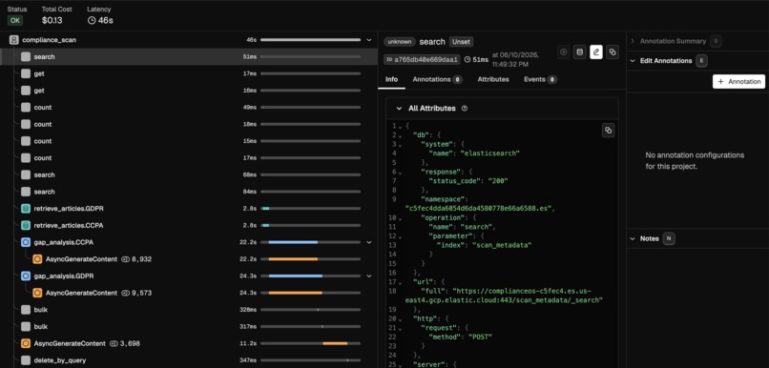Click the icon of the 84ms search span

tap(26, 192)
